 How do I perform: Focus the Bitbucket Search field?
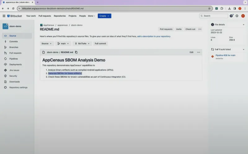click(x=214, y=16)
